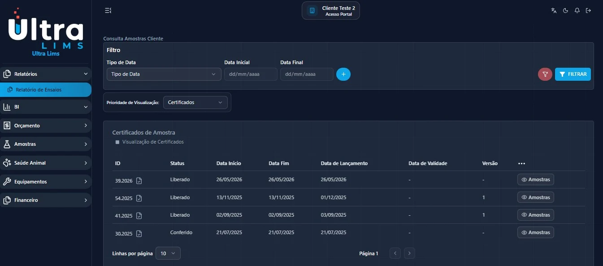
Task: Open the Linhas por página dropdown
Action: pos(168,253)
